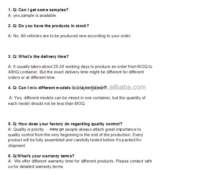Click the line "product will be fully assembled"
The width and height of the screenshot is (217, 175).
point(75,140)
